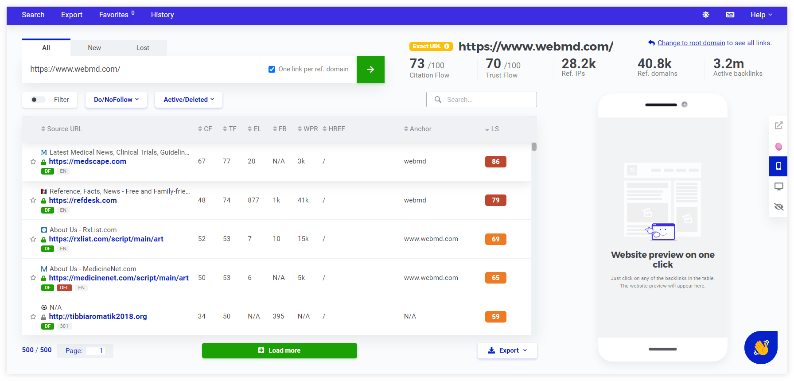The height and width of the screenshot is (381, 794).
Task: Expand the Do/NoFollow dropdown
Action: tap(116, 100)
